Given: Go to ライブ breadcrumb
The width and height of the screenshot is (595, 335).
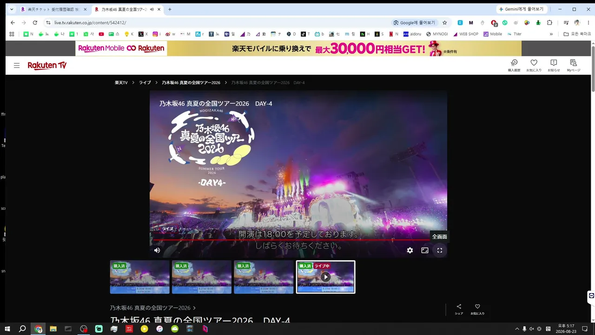Looking at the screenshot, I should pyautogui.click(x=145, y=83).
